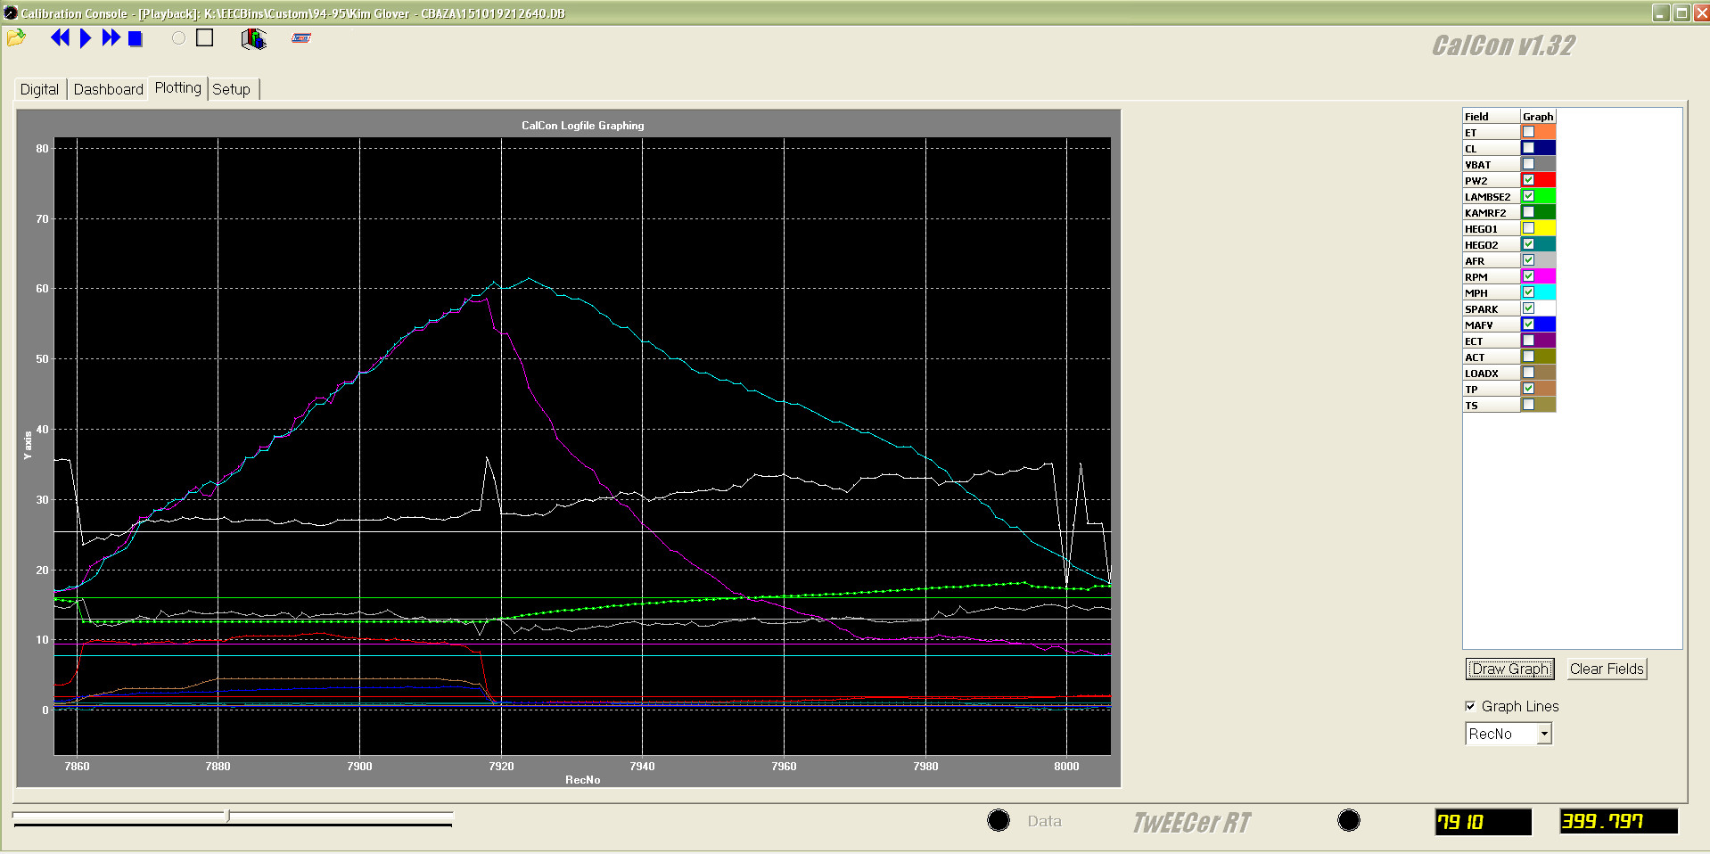Click the blue rewind playback button

click(60, 38)
